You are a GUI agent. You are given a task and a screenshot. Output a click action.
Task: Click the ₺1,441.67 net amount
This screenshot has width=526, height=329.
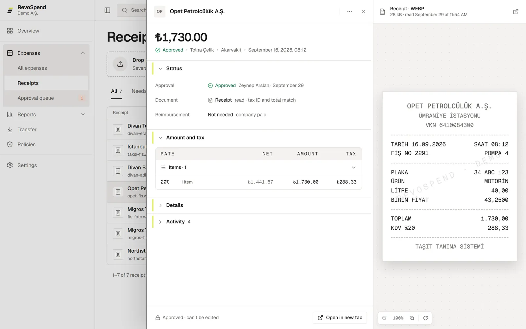[x=260, y=182]
